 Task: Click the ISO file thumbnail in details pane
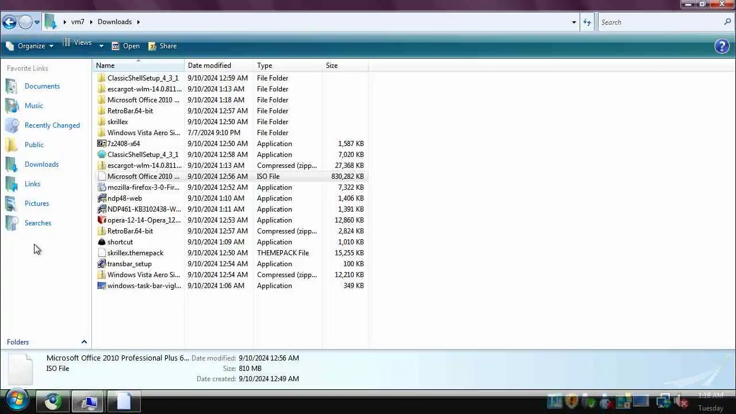(x=20, y=368)
